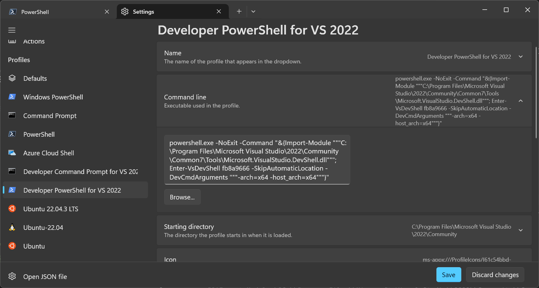Open the new tab profile dropdown

pos(253,11)
